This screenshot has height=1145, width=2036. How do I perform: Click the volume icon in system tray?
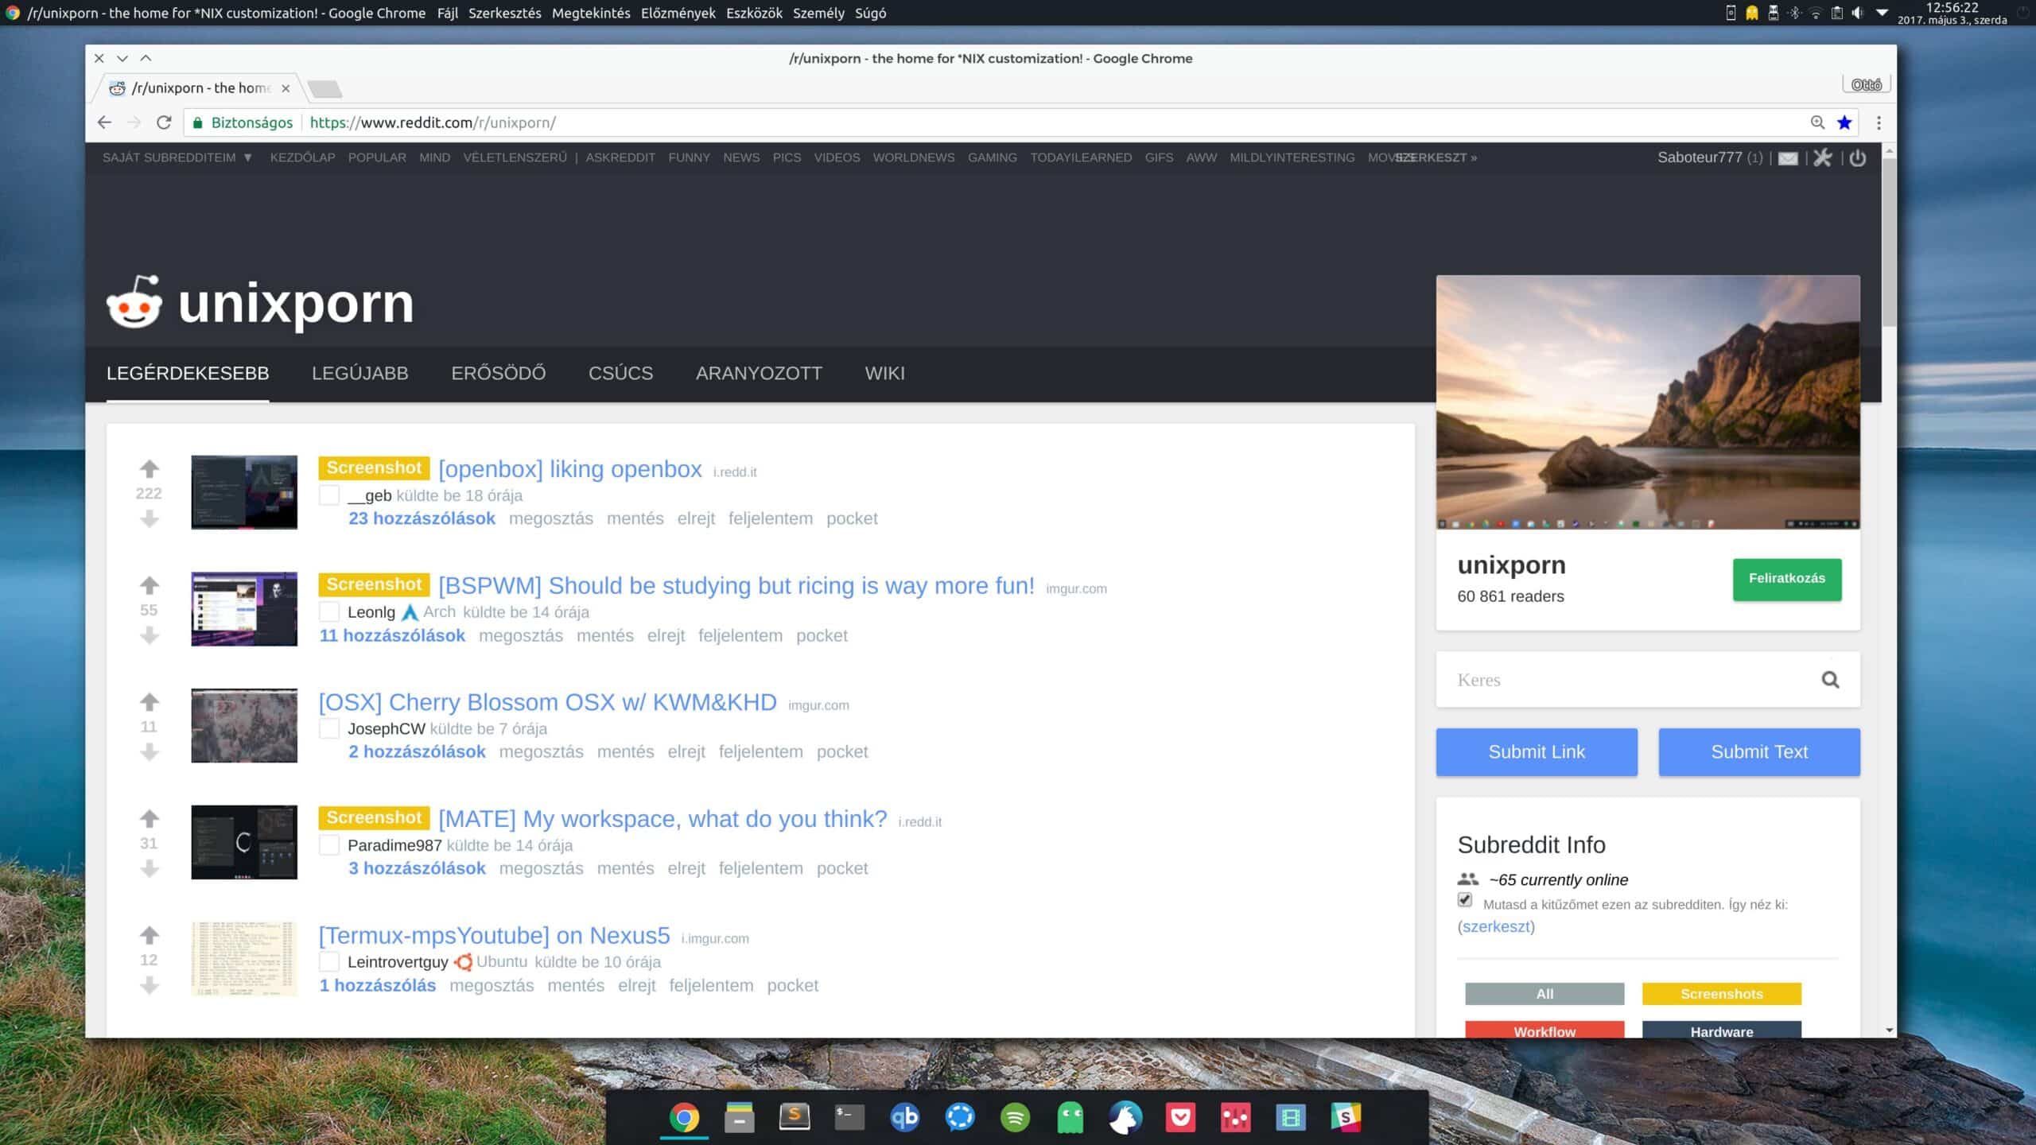click(x=1857, y=13)
